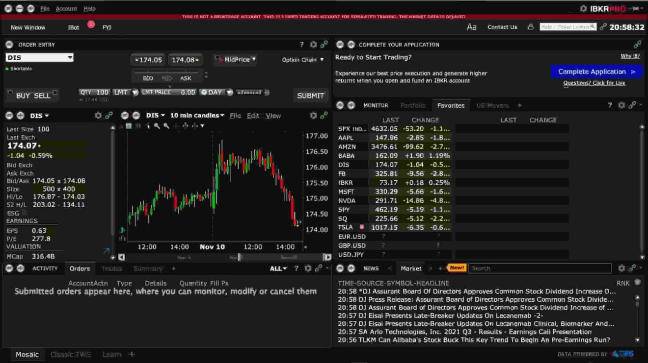
Task: Click the help question mark in Order Entry
Action: pyautogui.click(x=301, y=44)
